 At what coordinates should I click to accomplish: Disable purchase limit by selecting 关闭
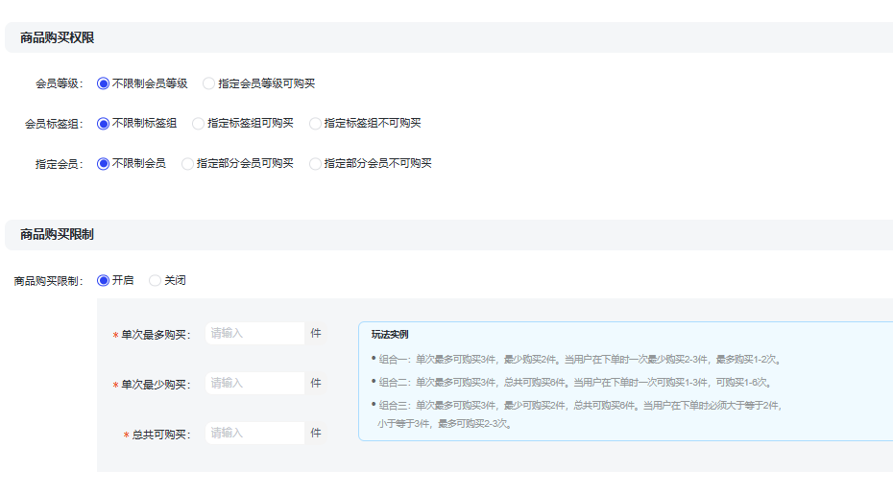(x=156, y=280)
